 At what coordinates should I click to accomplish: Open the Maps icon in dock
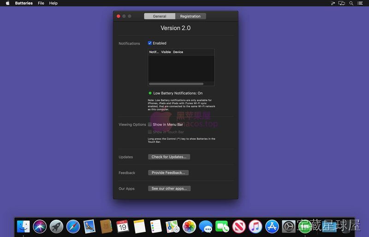[172, 226]
